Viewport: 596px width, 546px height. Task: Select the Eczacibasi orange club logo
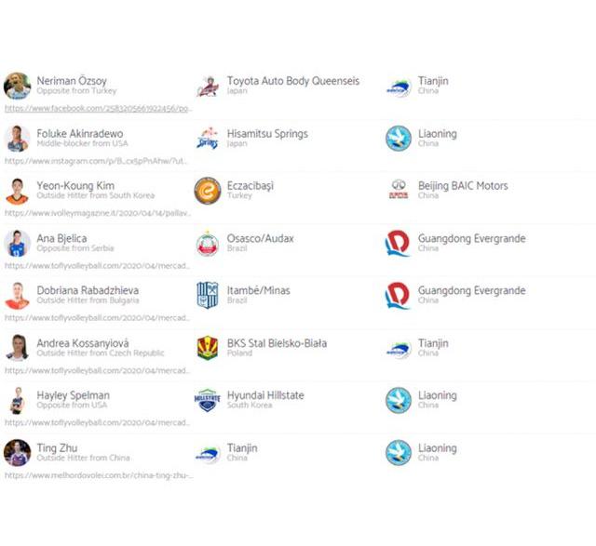pos(208,191)
